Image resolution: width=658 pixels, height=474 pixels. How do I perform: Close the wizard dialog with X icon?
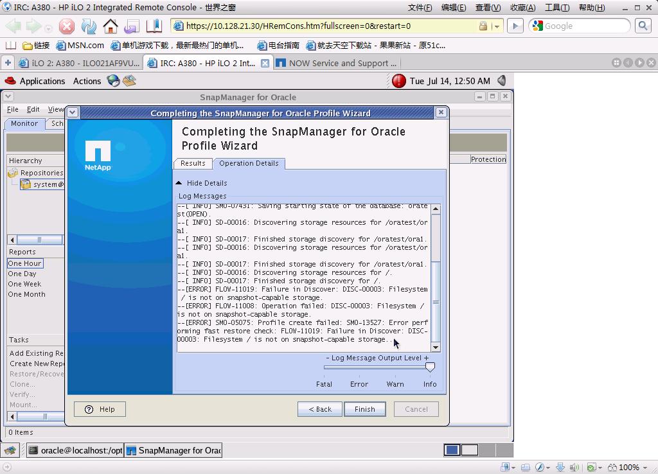pos(441,112)
